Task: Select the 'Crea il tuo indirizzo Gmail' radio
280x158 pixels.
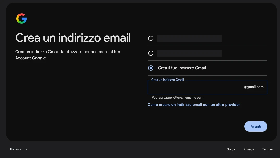Action: [x=151, y=68]
